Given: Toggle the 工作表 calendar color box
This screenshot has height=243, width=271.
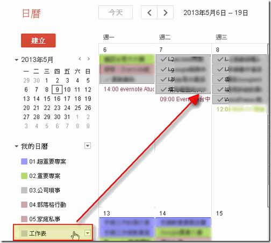Looking at the screenshot, I should click(x=24, y=233).
